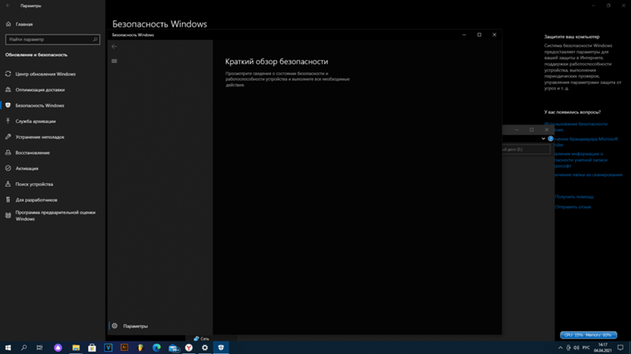This screenshot has height=354, width=631.
Task: Open Microsoft Edge from the taskbar
Action: 156,348
